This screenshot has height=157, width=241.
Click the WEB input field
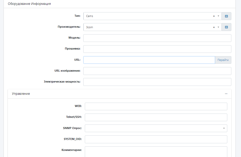(156, 106)
